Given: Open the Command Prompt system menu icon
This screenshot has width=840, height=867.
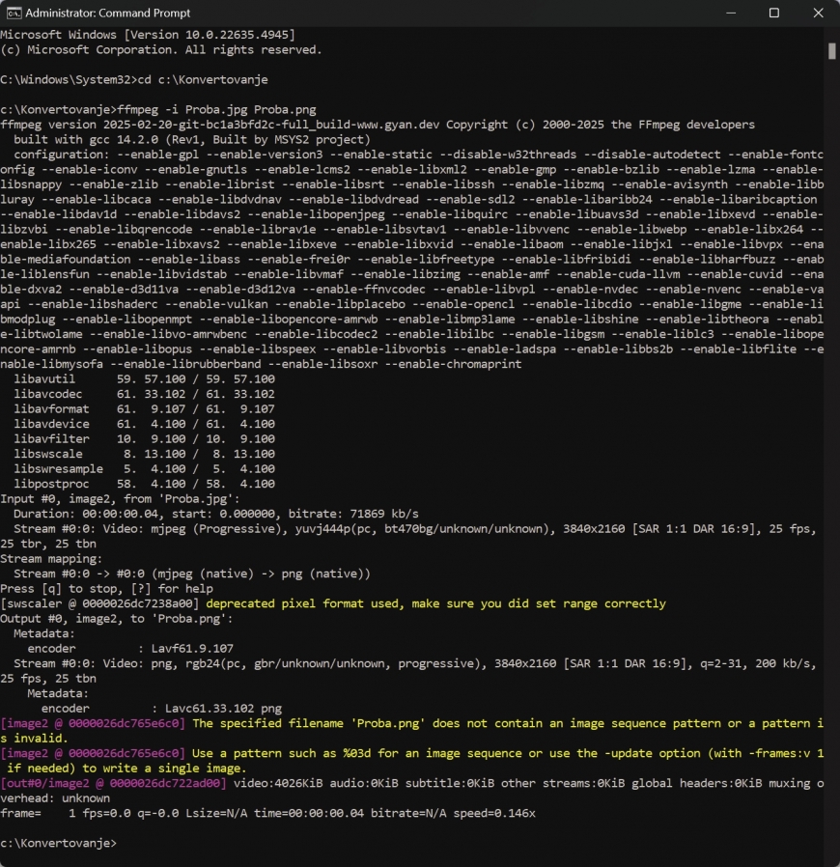Looking at the screenshot, I should (x=14, y=13).
